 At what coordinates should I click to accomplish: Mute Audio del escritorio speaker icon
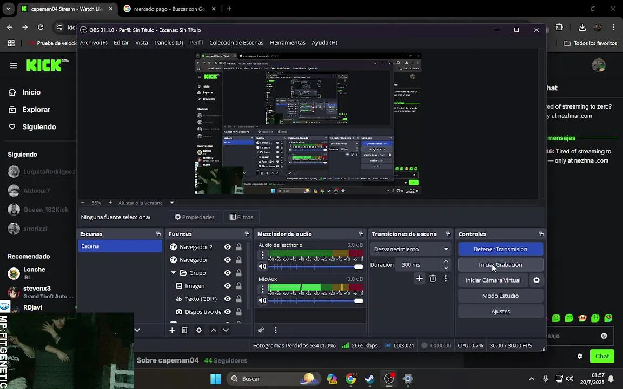coord(262,266)
